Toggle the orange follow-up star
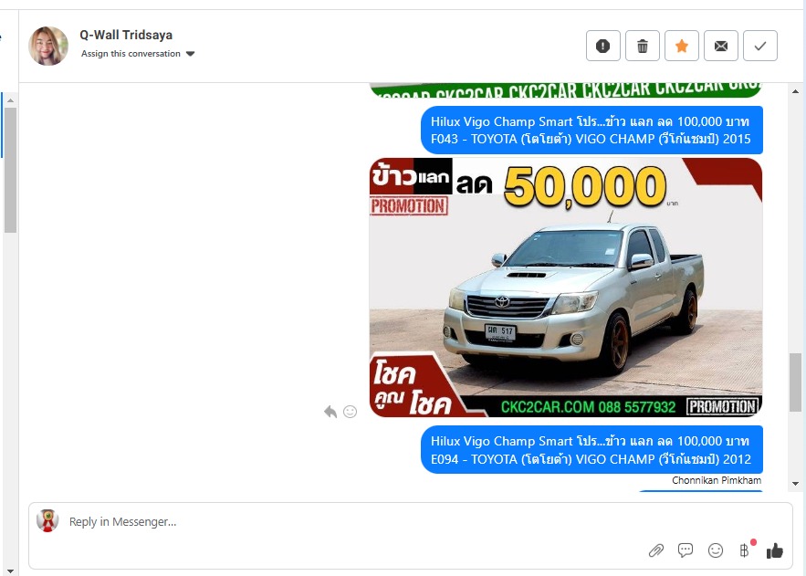This screenshot has height=576, width=806. click(682, 47)
